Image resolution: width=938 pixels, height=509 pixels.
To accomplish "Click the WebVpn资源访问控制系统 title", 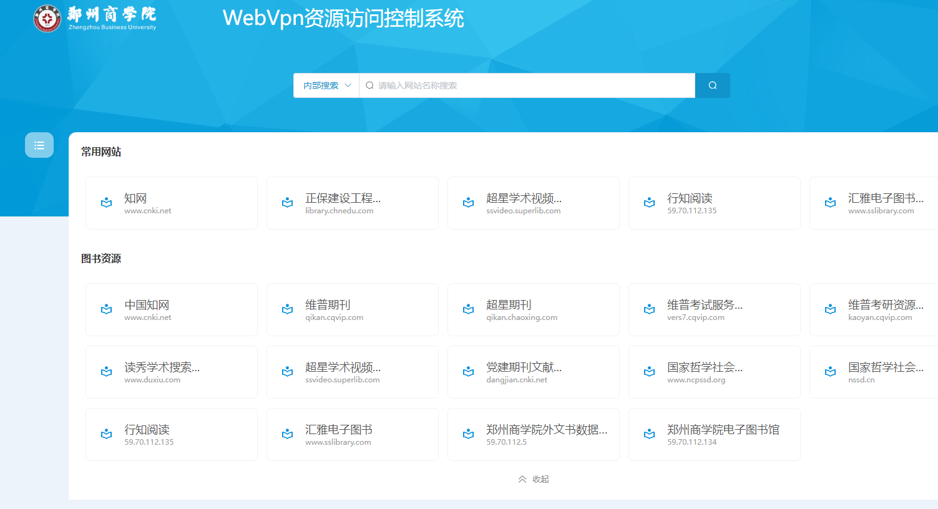I will tap(343, 18).
